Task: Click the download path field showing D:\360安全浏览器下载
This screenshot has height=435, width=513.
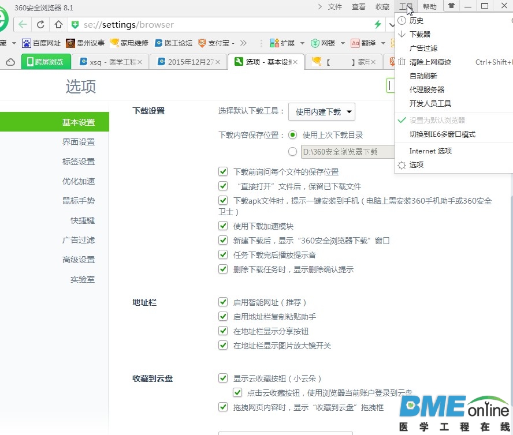Action: click(x=341, y=152)
